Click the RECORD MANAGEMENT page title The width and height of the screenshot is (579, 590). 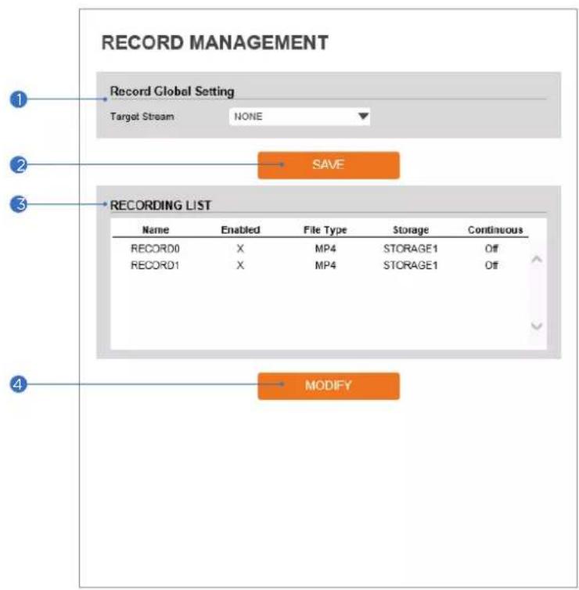pyautogui.click(x=215, y=42)
